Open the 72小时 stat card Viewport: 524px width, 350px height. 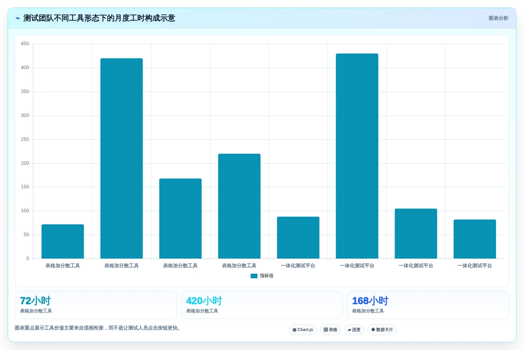click(96, 305)
